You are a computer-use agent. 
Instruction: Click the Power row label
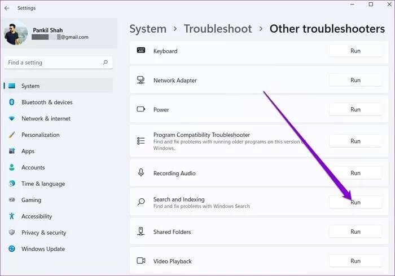[x=161, y=110]
